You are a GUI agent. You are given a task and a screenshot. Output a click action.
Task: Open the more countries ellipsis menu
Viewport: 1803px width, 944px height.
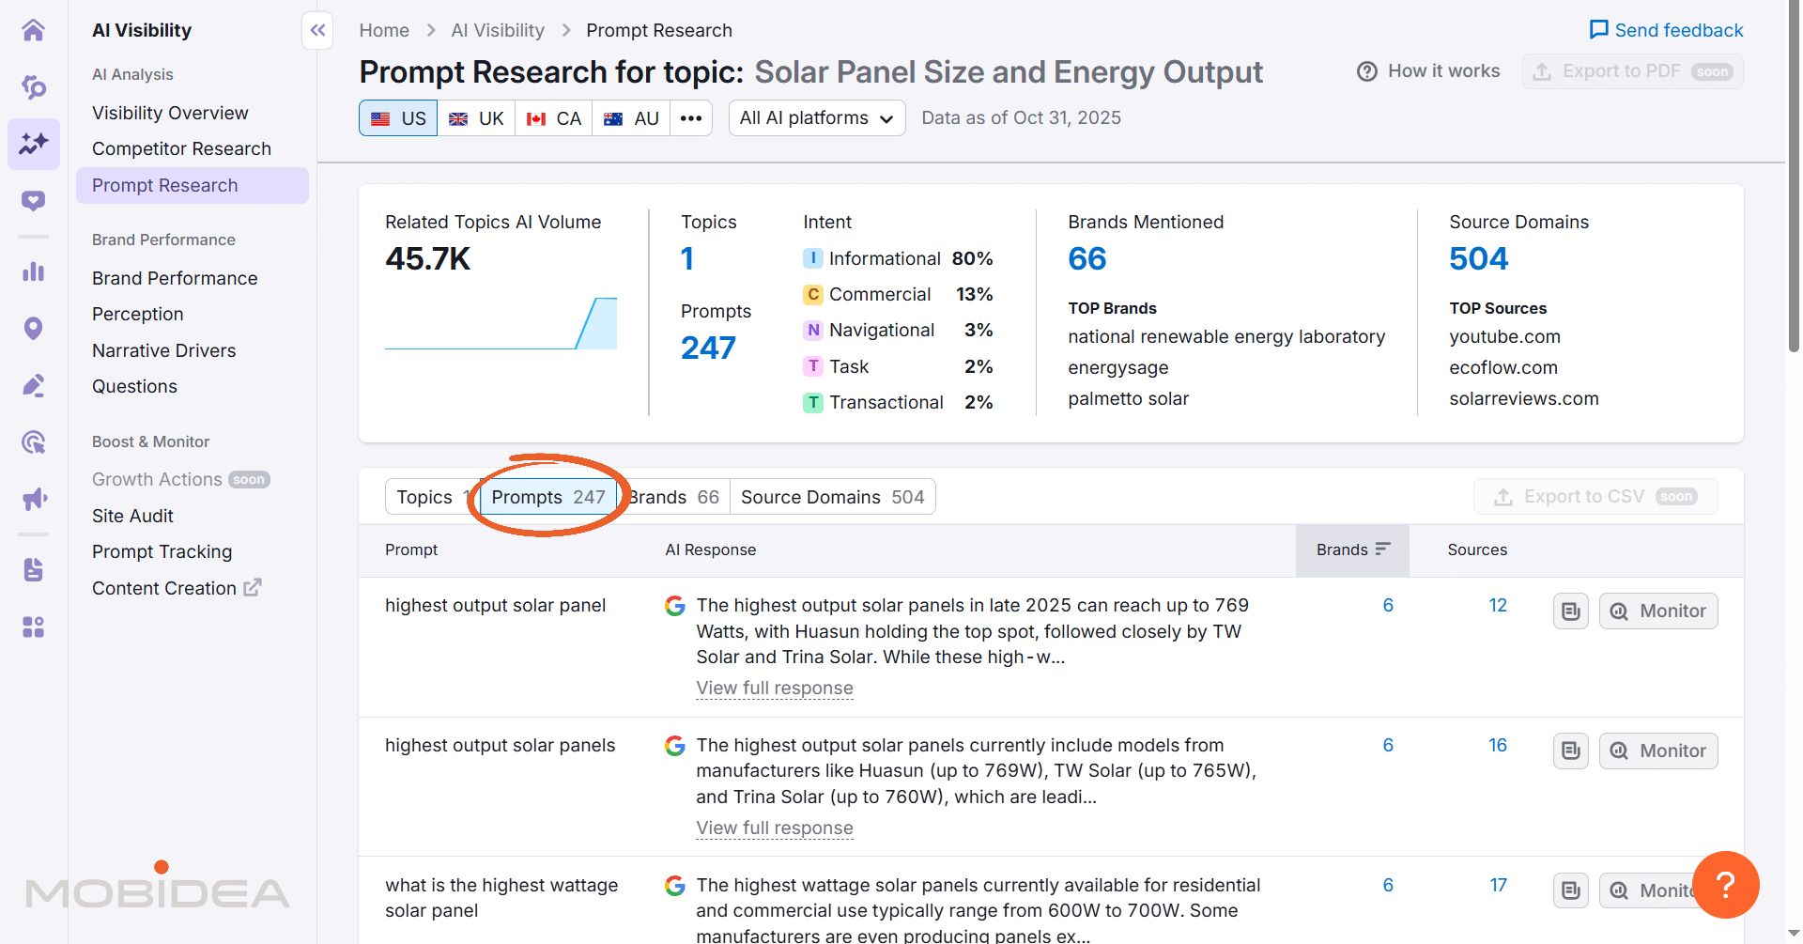click(x=691, y=117)
